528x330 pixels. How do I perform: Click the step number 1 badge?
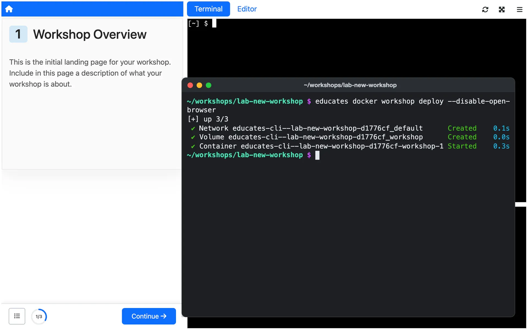pos(18,34)
